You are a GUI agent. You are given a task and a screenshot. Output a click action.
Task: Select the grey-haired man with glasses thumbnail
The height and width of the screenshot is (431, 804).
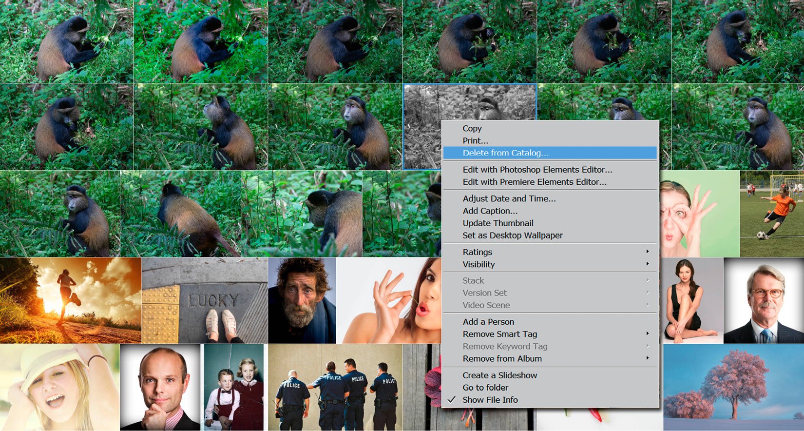click(x=764, y=300)
